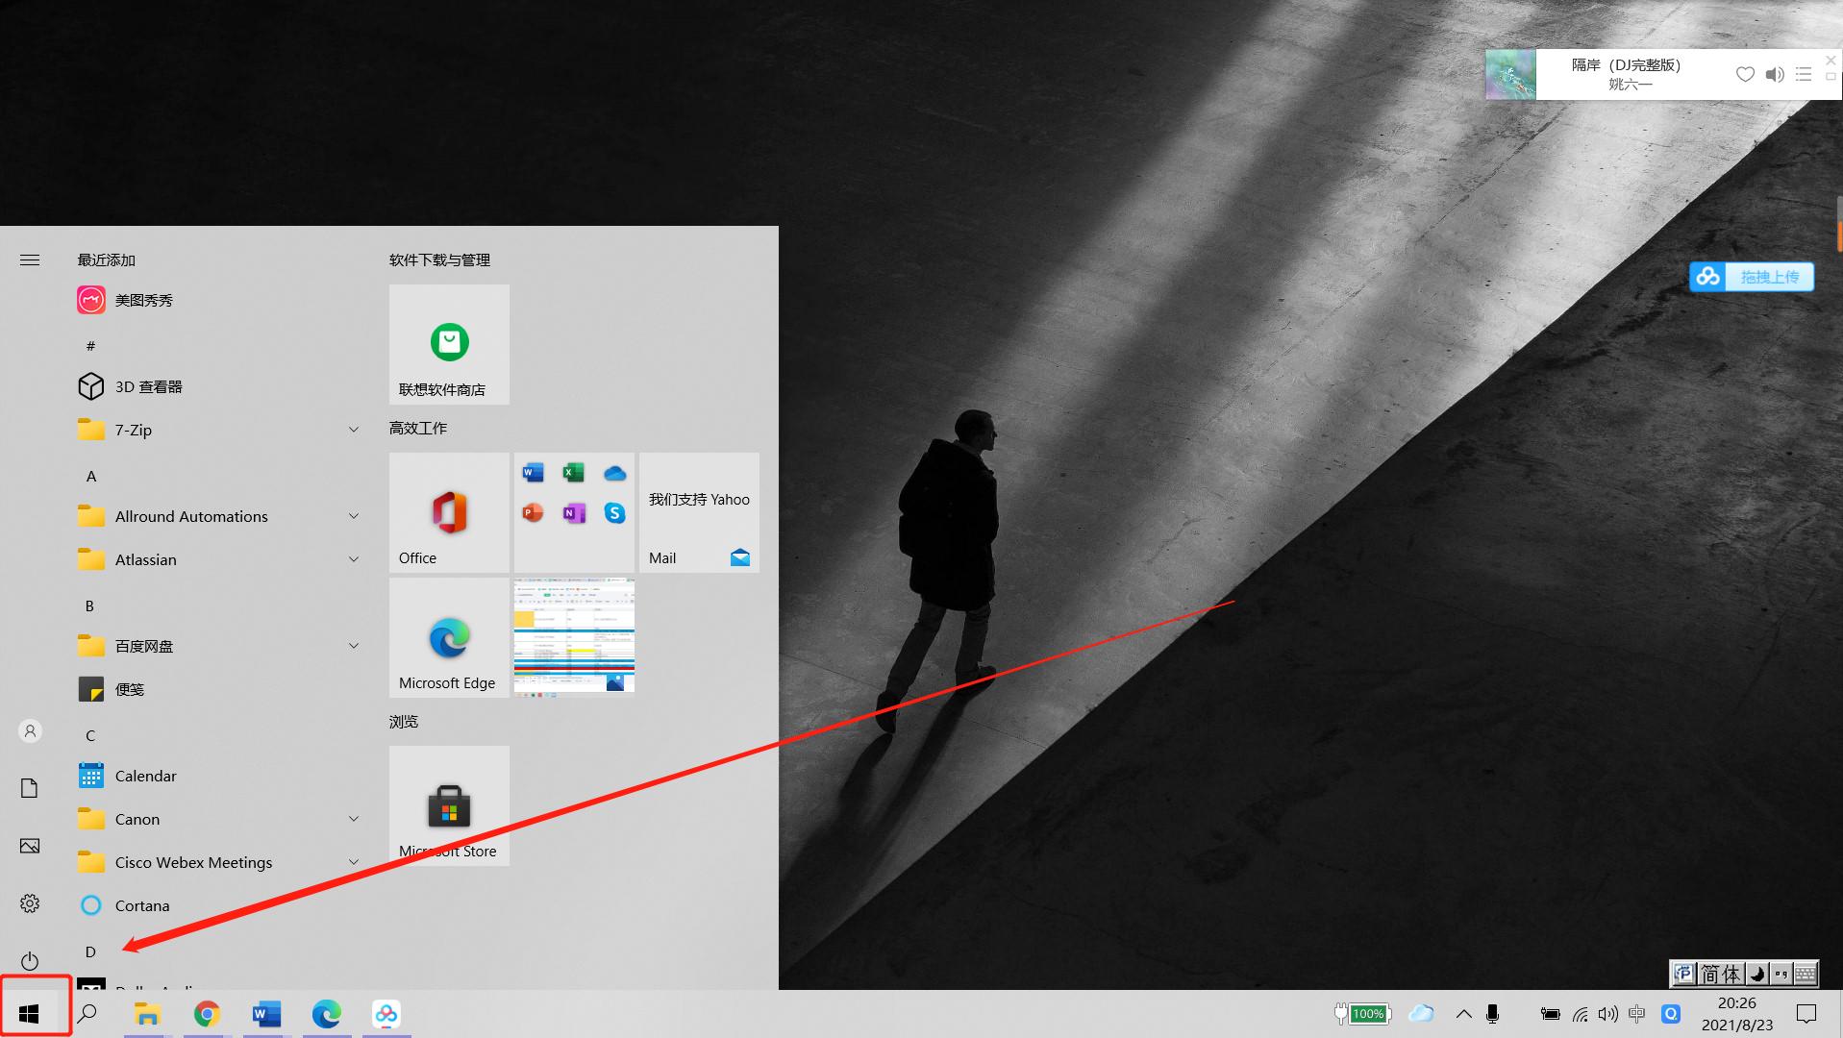The height and width of the screenshot is (1038, 1843).
Task: Like the song with the heart icon
Action: coord(1745,74)
